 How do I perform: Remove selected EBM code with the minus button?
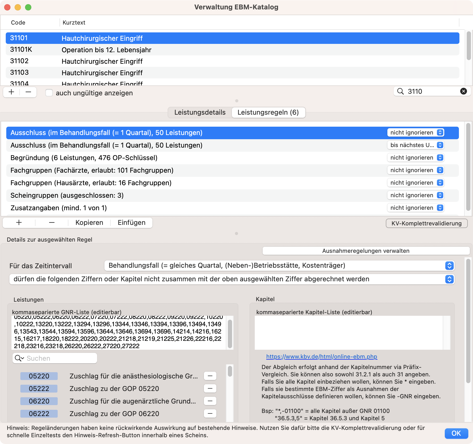(x=28, y=92)
